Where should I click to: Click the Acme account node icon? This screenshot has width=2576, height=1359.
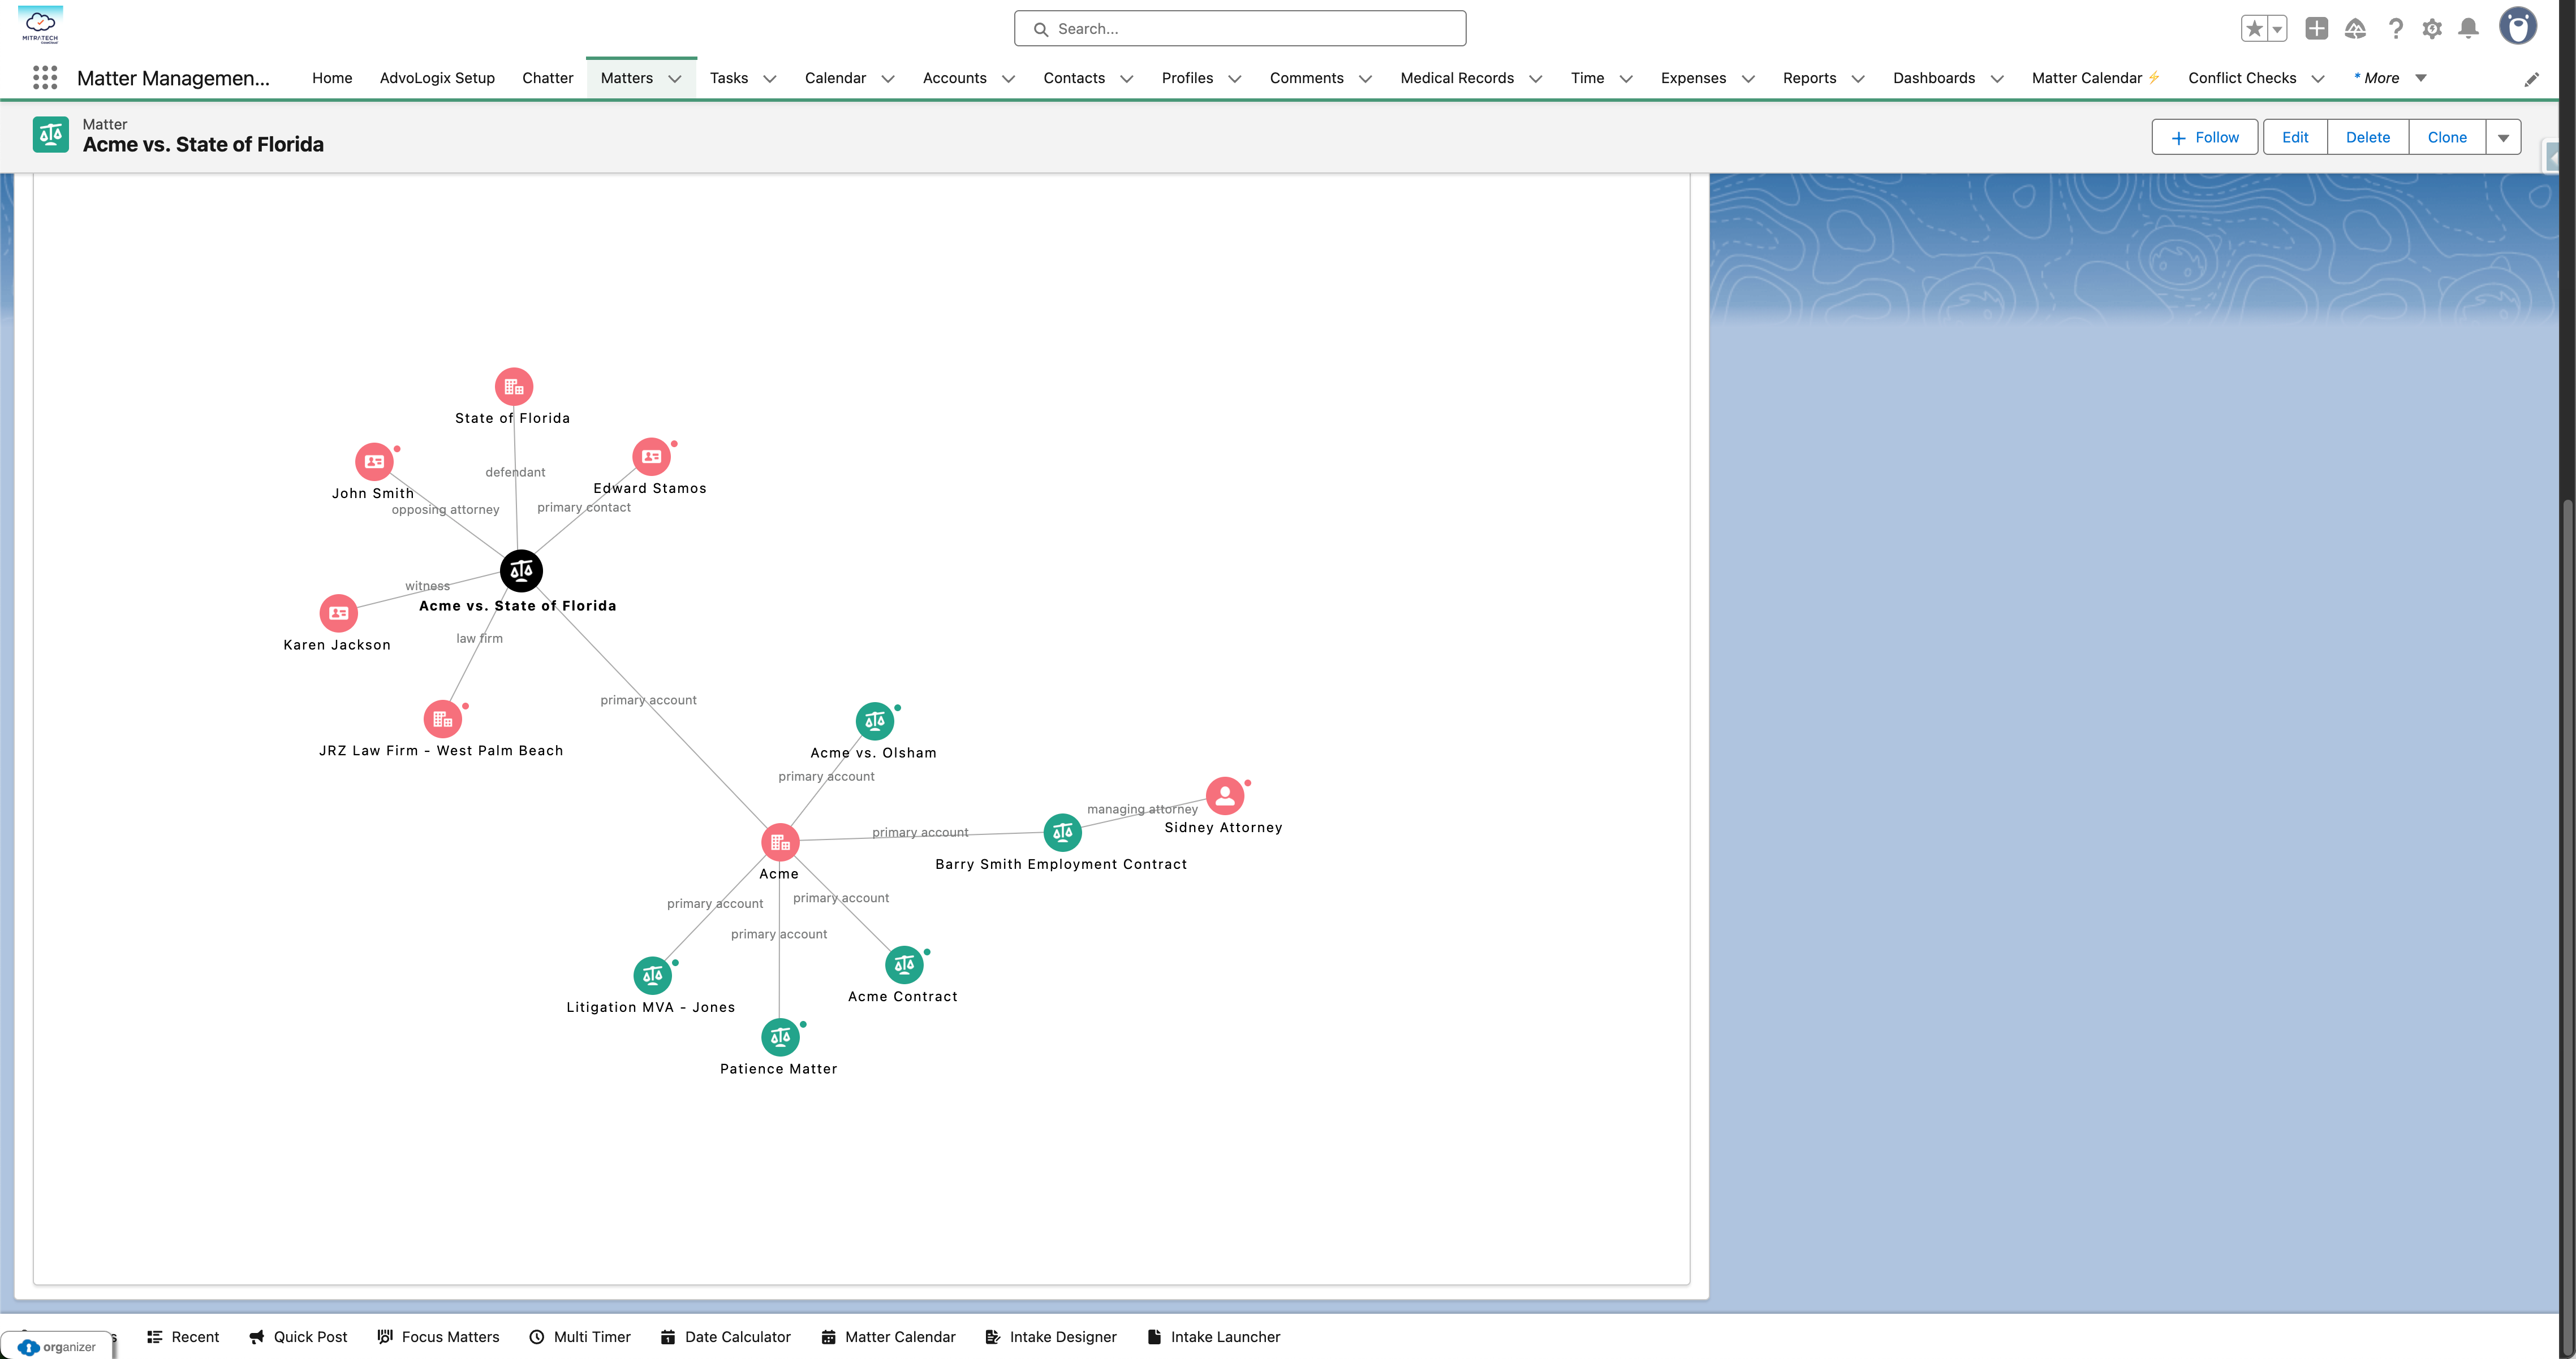pos(780,842)
